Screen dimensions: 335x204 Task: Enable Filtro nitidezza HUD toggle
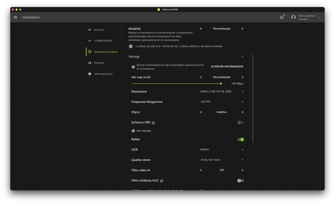coord(240,181)
